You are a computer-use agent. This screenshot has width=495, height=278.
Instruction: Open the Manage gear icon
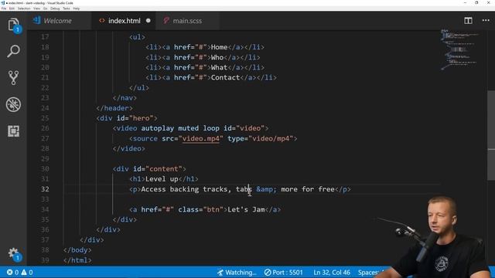14,254
